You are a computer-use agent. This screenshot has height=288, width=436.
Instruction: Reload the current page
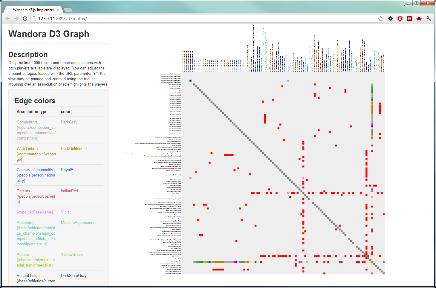pyautogui.click(x=25, y=18)
